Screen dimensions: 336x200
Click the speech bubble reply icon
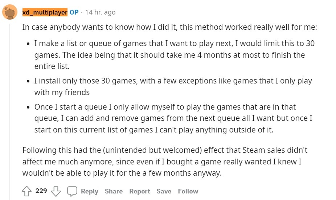73,191
